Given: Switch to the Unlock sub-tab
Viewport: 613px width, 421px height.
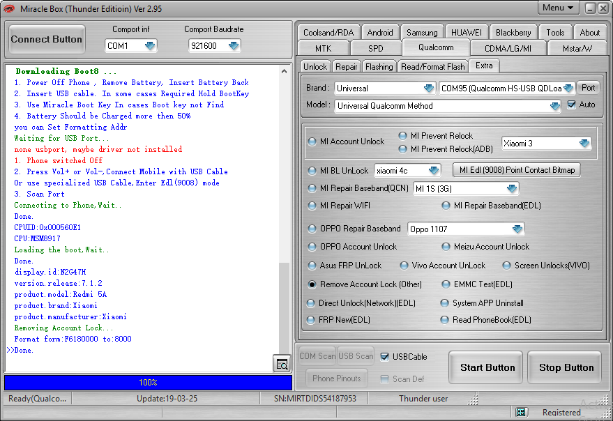Looking at the screenshot, I should click(x=315, y=67).
